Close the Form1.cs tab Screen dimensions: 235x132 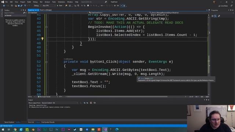[38, 10]
